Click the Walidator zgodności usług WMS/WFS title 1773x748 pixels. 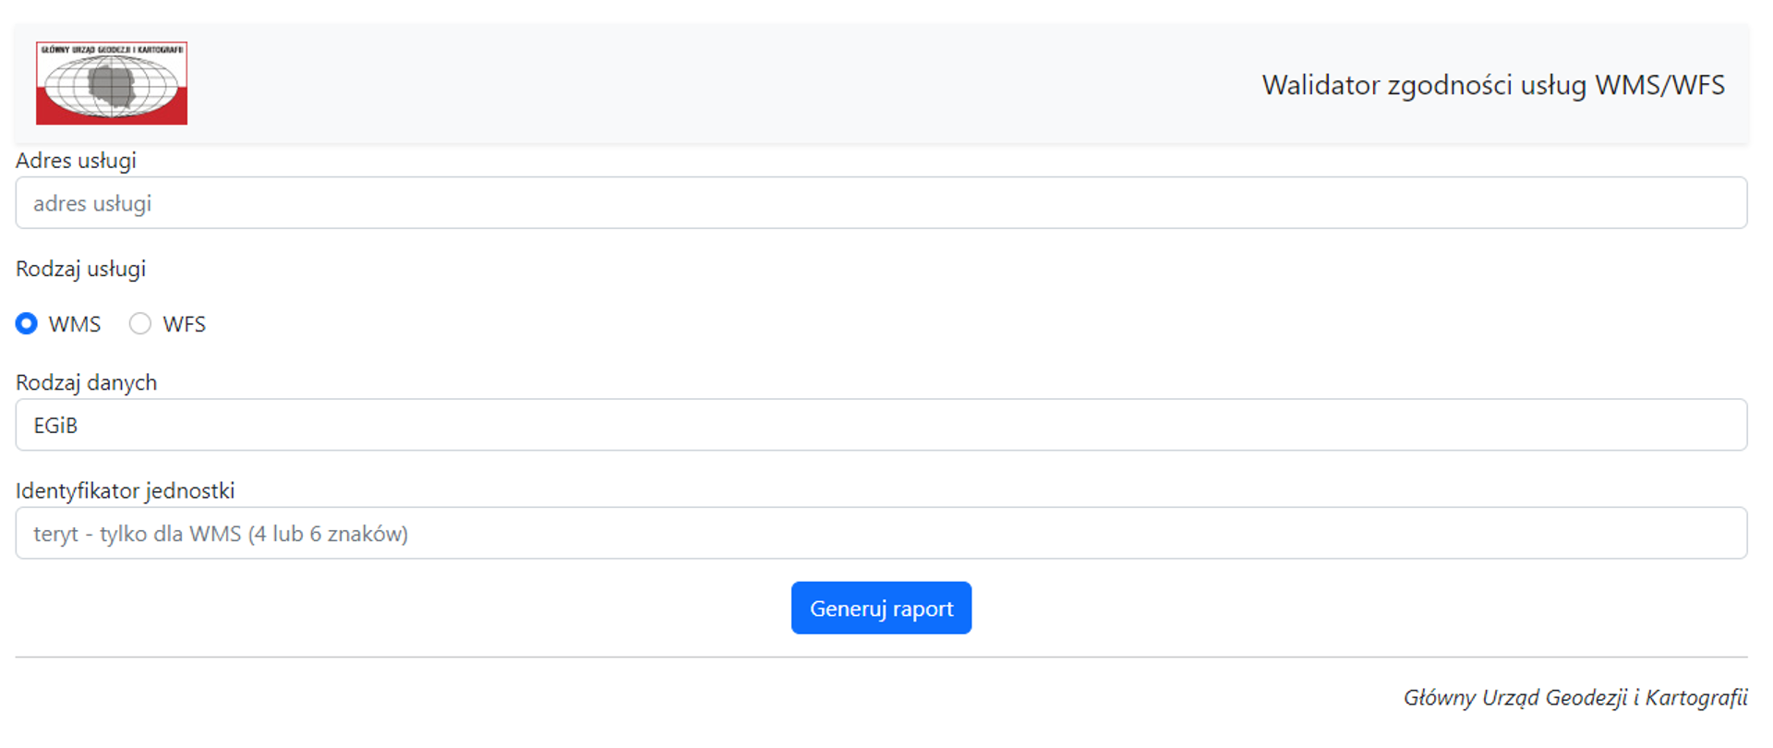(x=1492, y=85)
